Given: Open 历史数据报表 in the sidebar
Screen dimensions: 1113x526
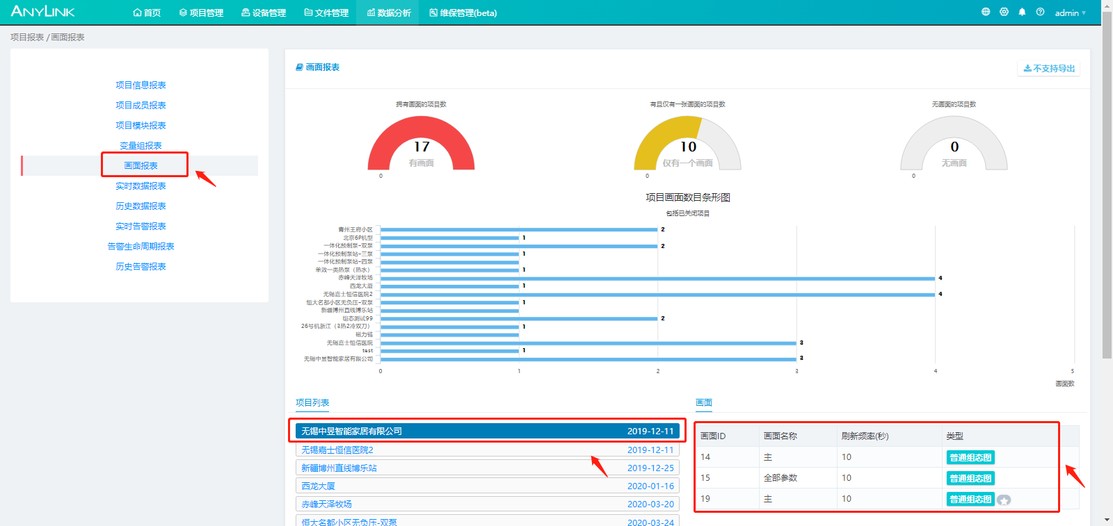Looking at the screenshot, I should point(141,206).
